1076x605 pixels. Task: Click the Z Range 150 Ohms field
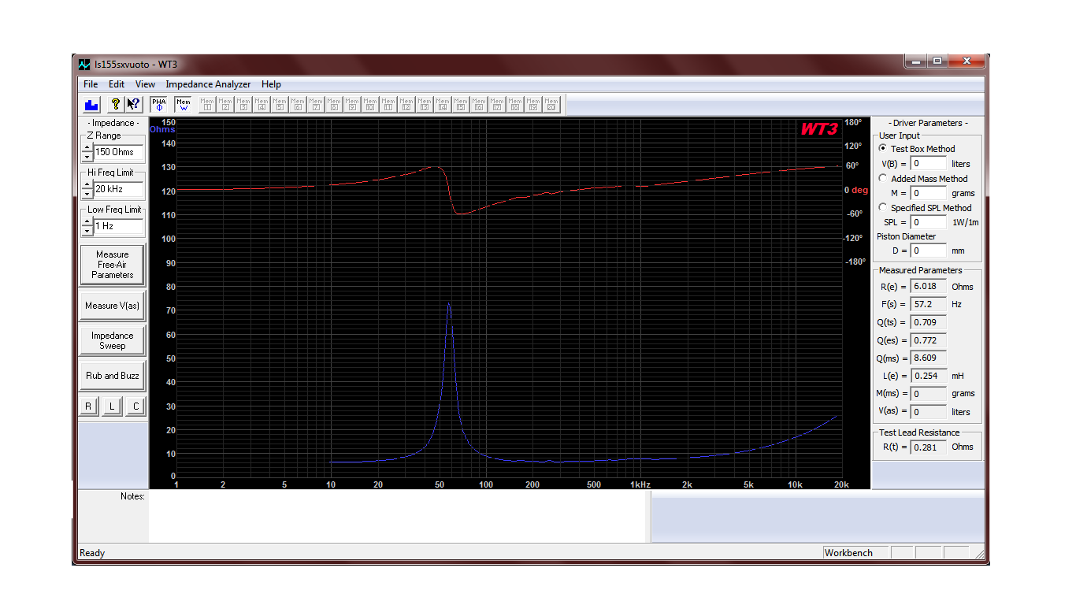coord(119,152)
